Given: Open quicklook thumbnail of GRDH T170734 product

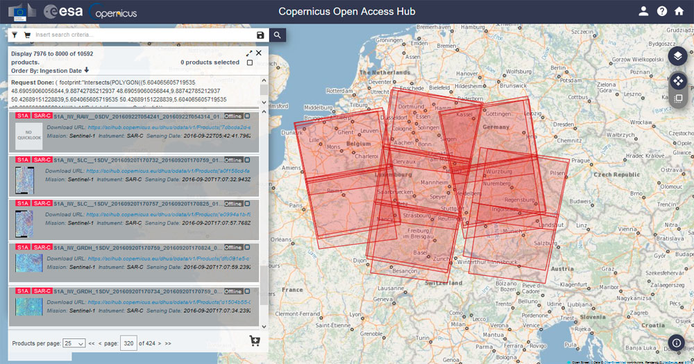Looking at the screenshot, I should click(x=28, y=306).
